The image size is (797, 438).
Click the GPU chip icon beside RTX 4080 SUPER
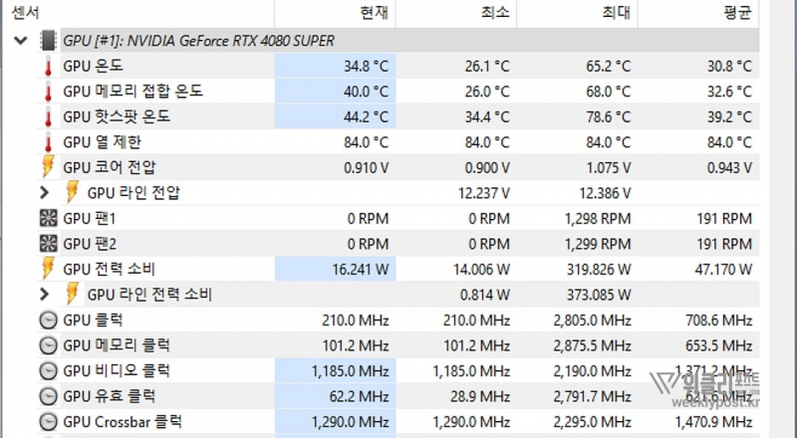(48, 40)
